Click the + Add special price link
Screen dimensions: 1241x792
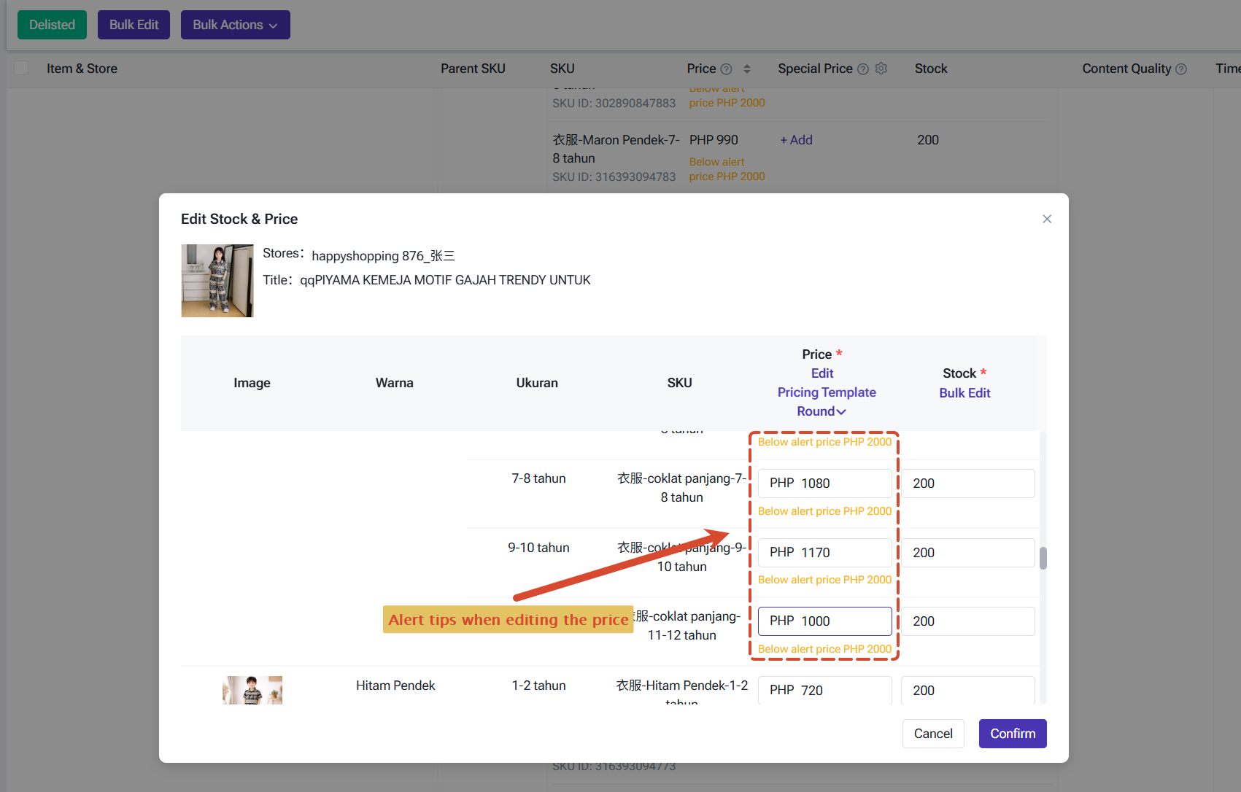[x=796, y=140]
